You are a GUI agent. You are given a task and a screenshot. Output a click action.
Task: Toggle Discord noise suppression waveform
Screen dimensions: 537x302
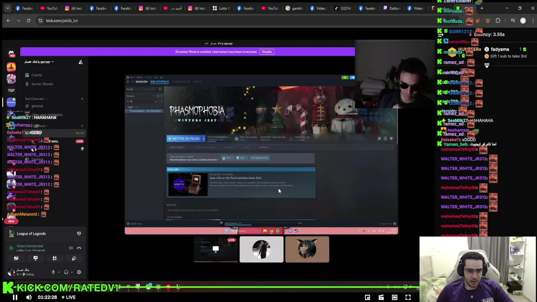(x=70, y=248)
